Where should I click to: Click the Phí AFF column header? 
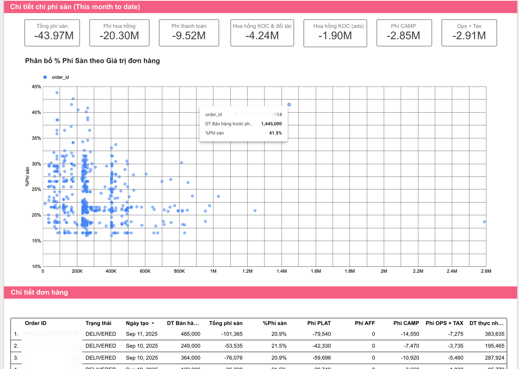365,323
